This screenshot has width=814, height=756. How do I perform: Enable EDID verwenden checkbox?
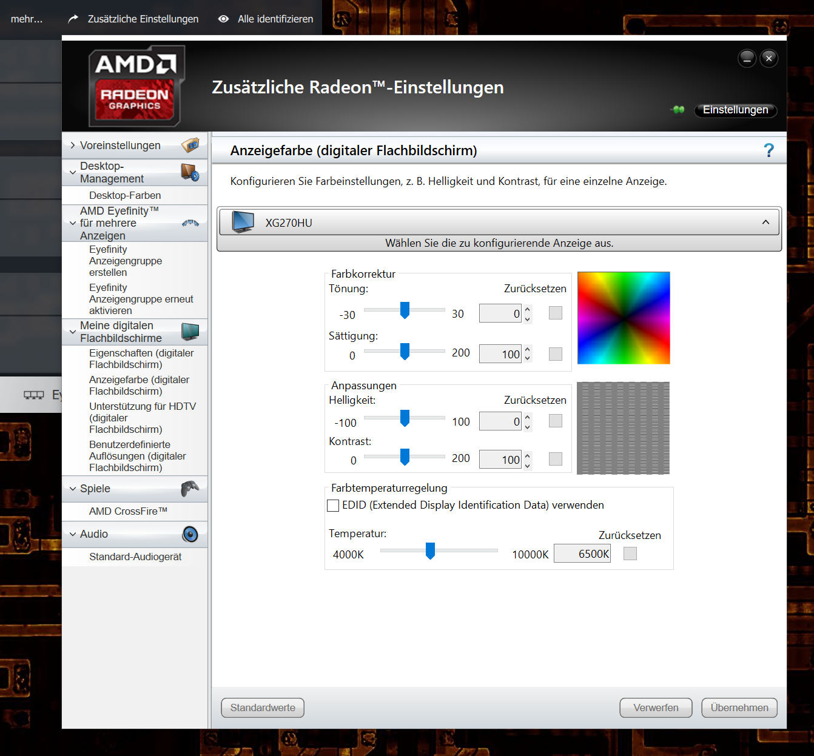point(333,505)
